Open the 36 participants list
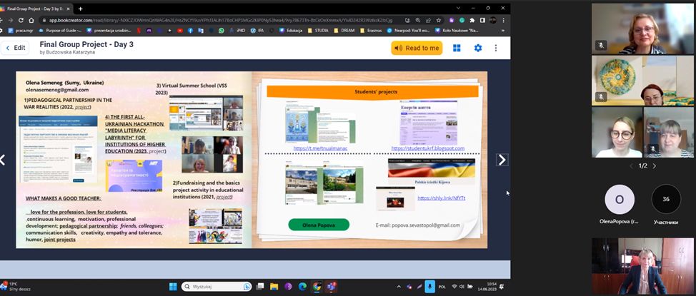Viewport: 696px width, 296px height. [666, 199]
